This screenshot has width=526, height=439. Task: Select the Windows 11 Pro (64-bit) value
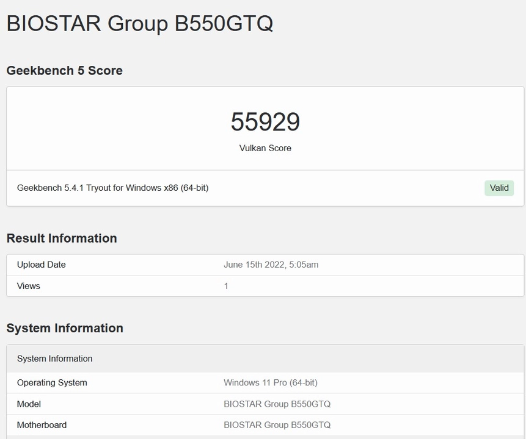point(271,383)
